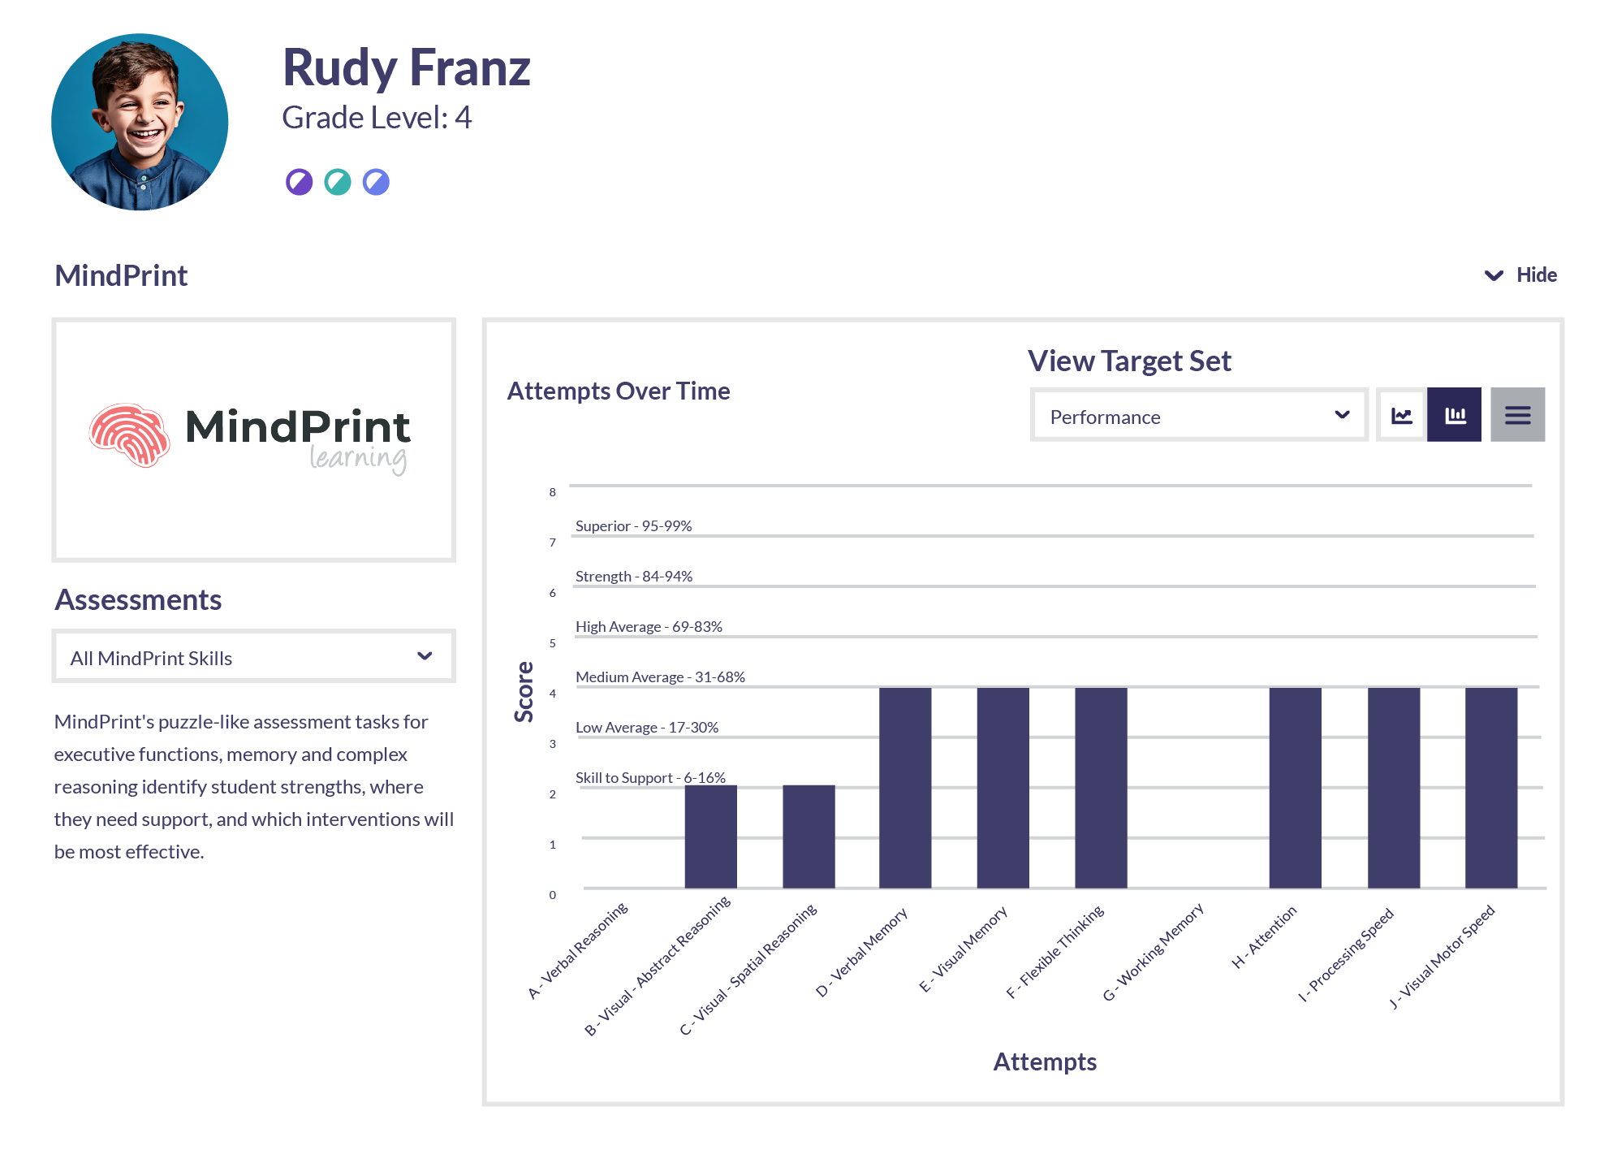Click the D - Verbal Memory bar

click(905, 788)
